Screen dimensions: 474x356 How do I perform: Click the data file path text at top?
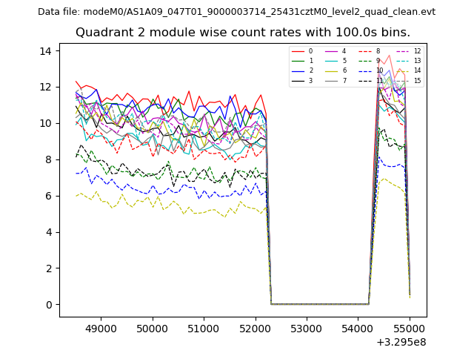pyautogui.click(x=236, y=12)
